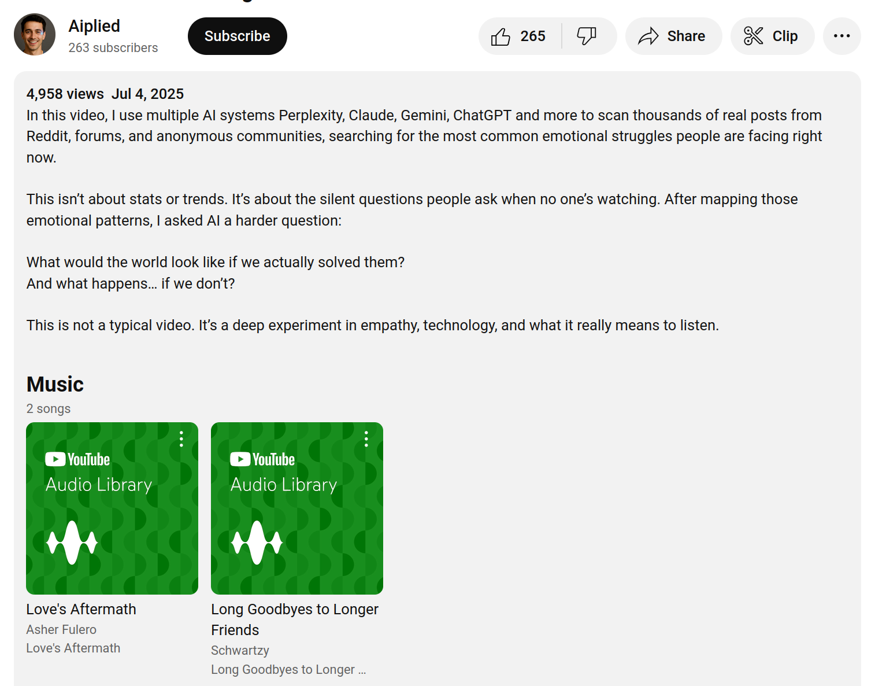Click the 263 subscribers text
The height and width of the screenshot is (686, 875).
[113, 48]
